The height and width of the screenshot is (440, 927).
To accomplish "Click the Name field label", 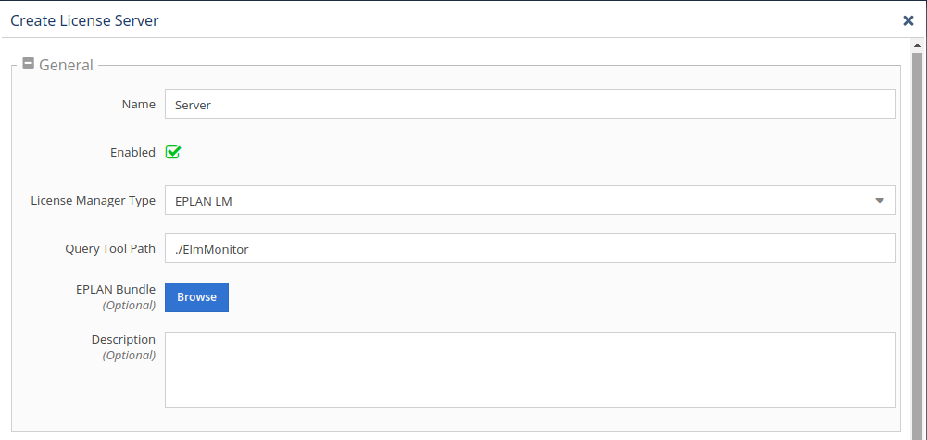I will pyautogui.click(x=139, y=105).
